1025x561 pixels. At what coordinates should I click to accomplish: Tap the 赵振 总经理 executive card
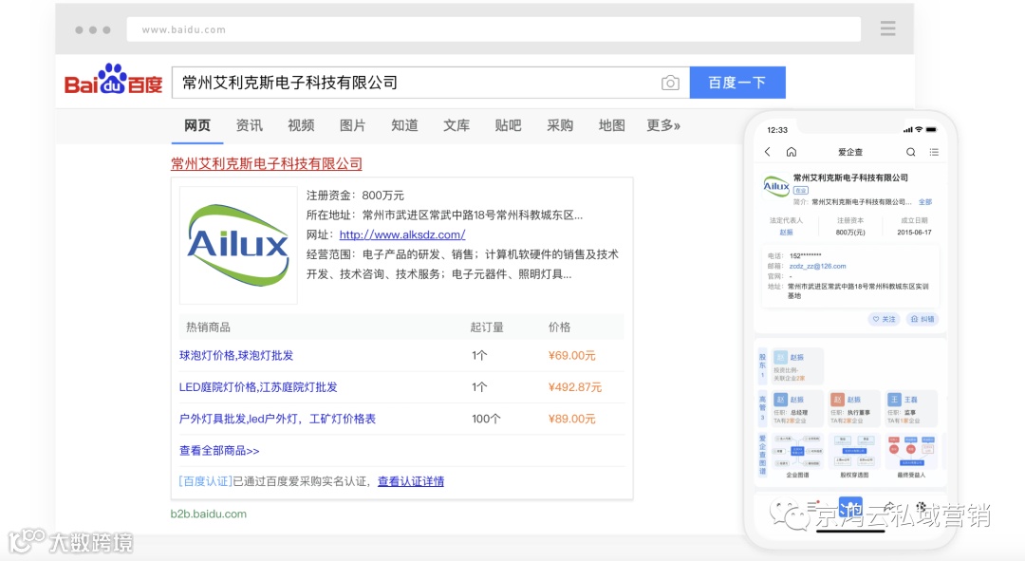[797, 409]
